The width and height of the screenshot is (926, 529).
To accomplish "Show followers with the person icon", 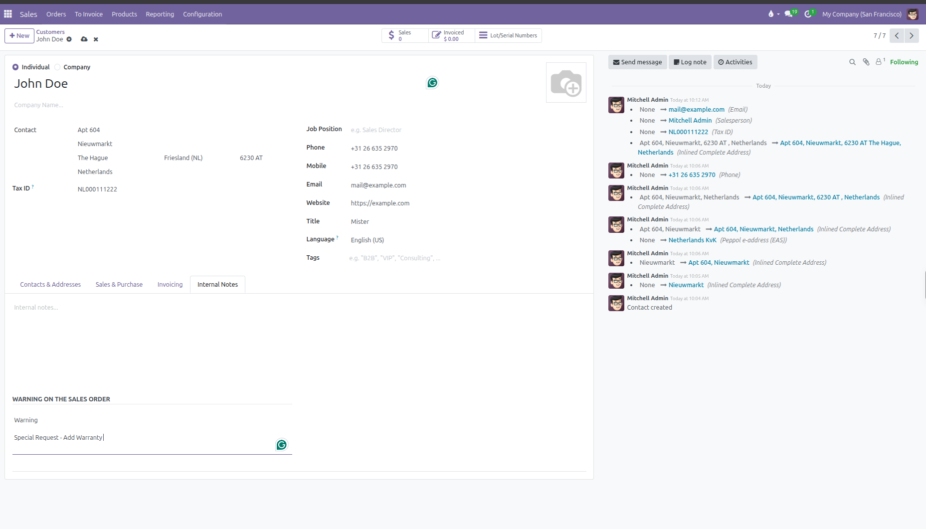I will click(x=880, y=62).
